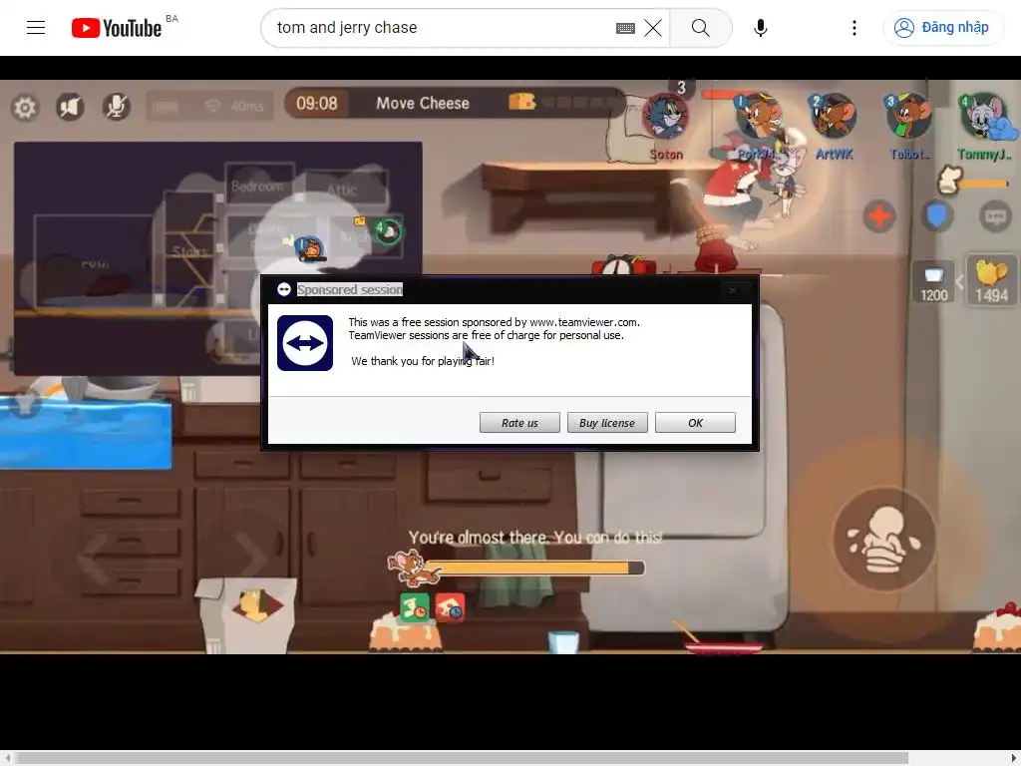Click player 1 marker on minimap
The width and height of the screenshot is (1021, 766).
[x=309, y=248]
